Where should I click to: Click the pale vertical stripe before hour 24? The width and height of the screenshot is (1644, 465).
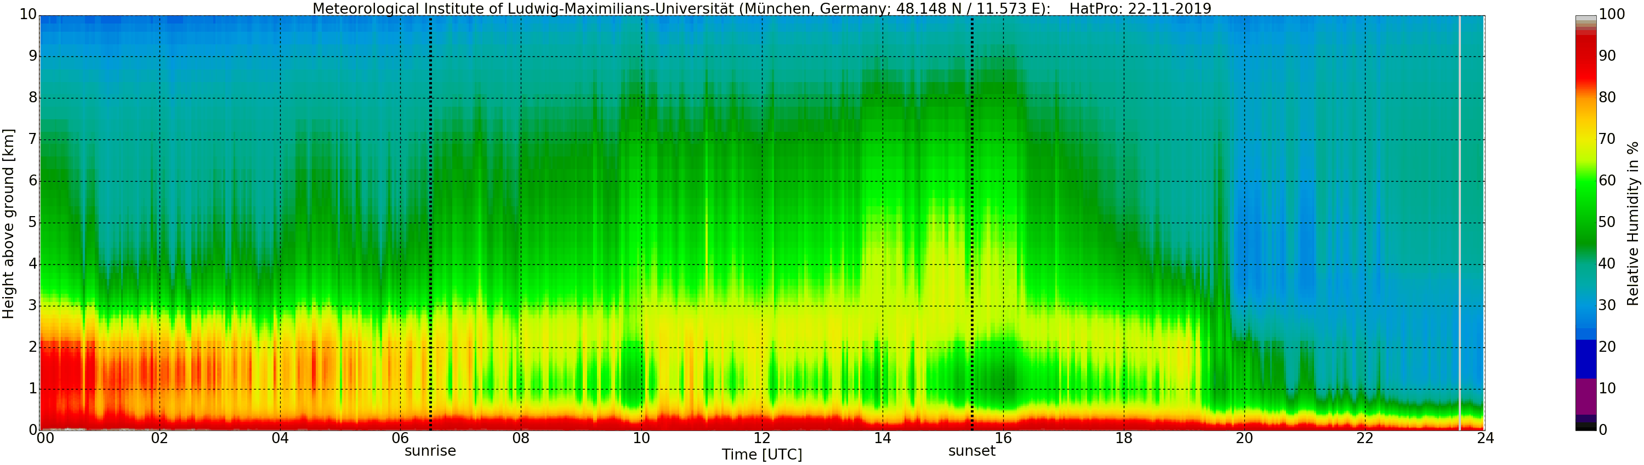[1460, 223]
